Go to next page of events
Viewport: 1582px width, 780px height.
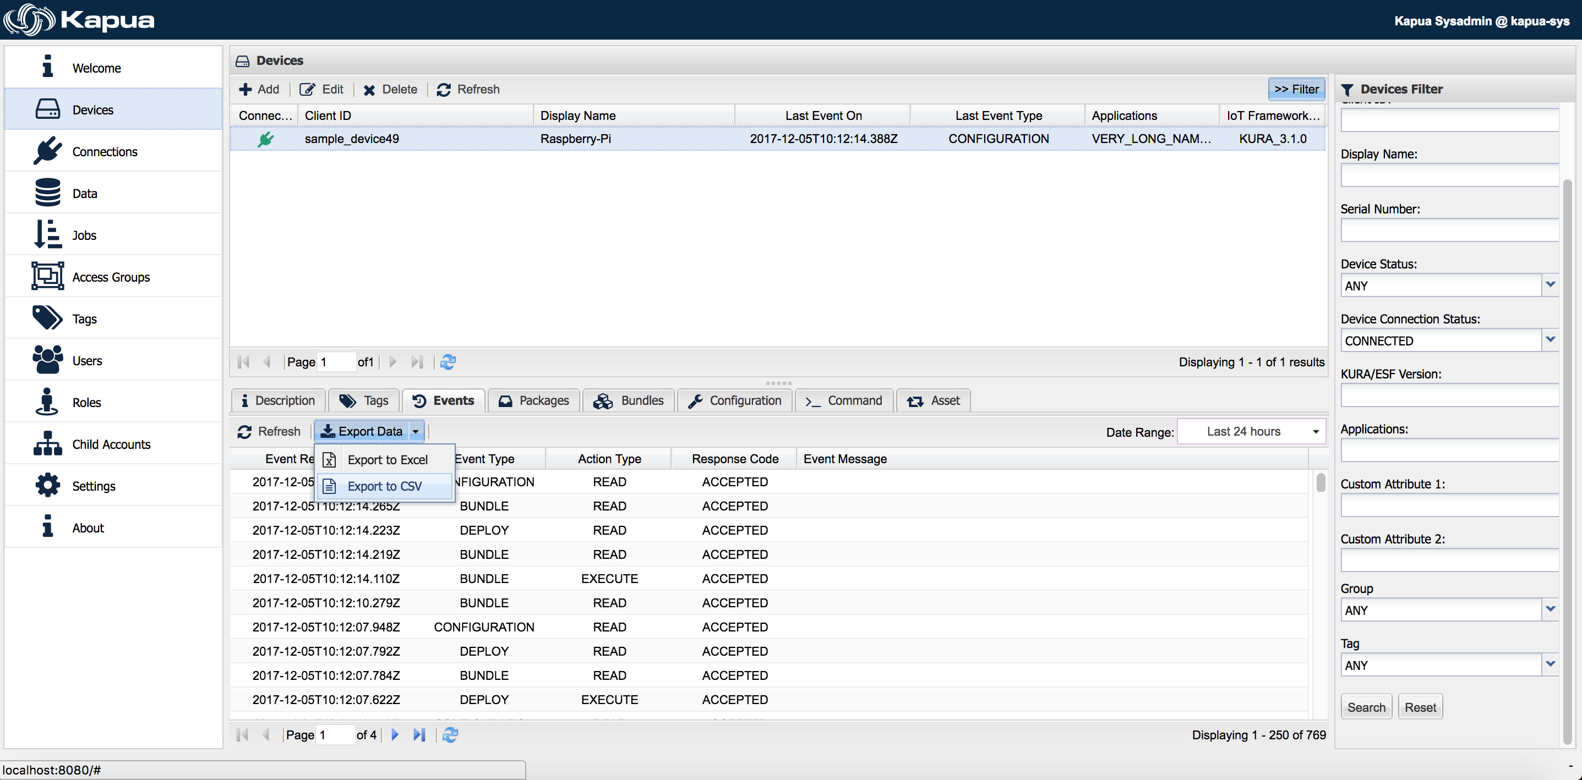(395, 734)
